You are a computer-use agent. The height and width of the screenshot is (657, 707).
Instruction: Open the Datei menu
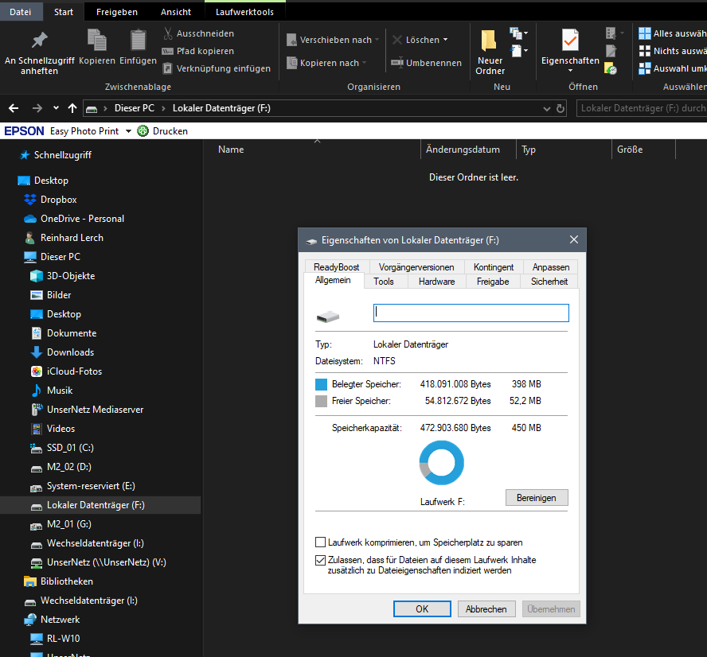21,12
